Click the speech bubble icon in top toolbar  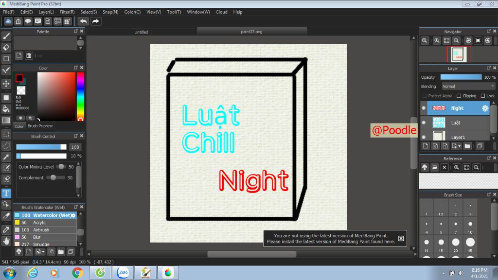[28, 21]
